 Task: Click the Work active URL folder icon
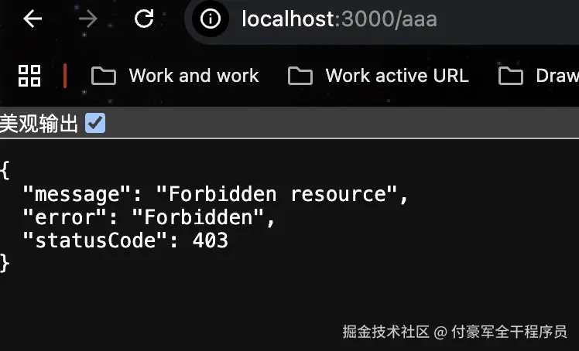(300, 76)
